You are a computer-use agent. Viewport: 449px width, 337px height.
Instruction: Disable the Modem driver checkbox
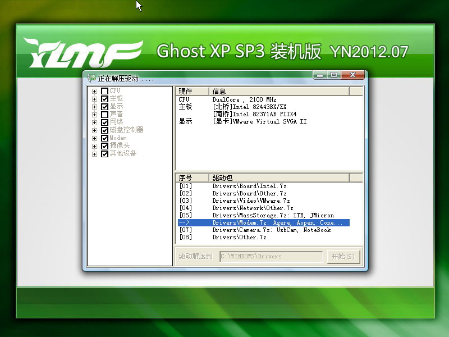pyautogui.click(x=104, y=138)
